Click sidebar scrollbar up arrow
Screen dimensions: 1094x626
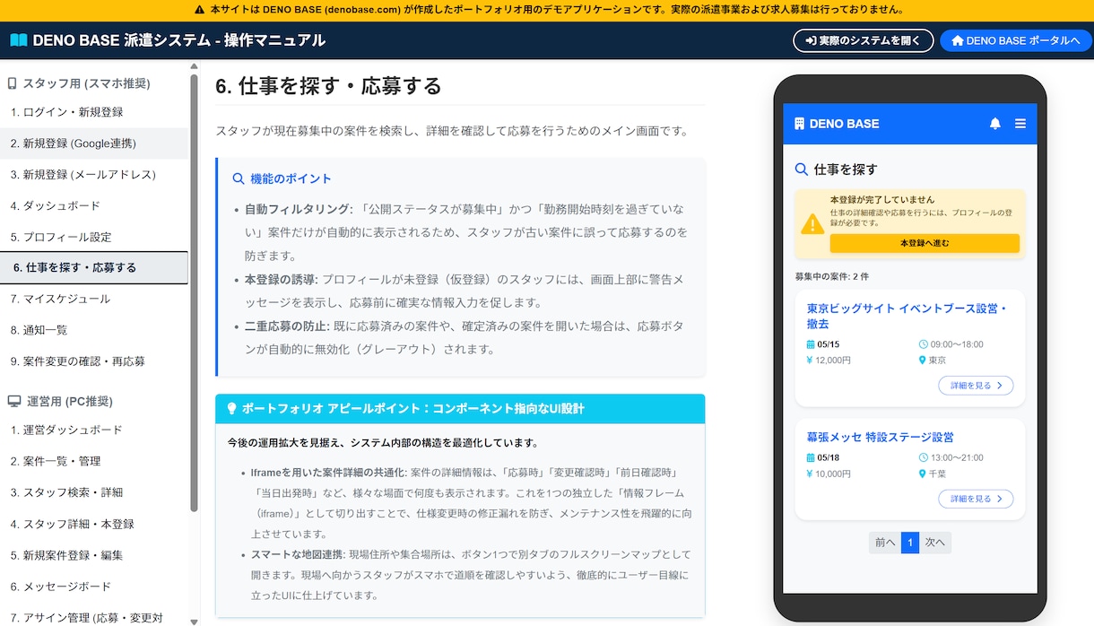point(194,65)
